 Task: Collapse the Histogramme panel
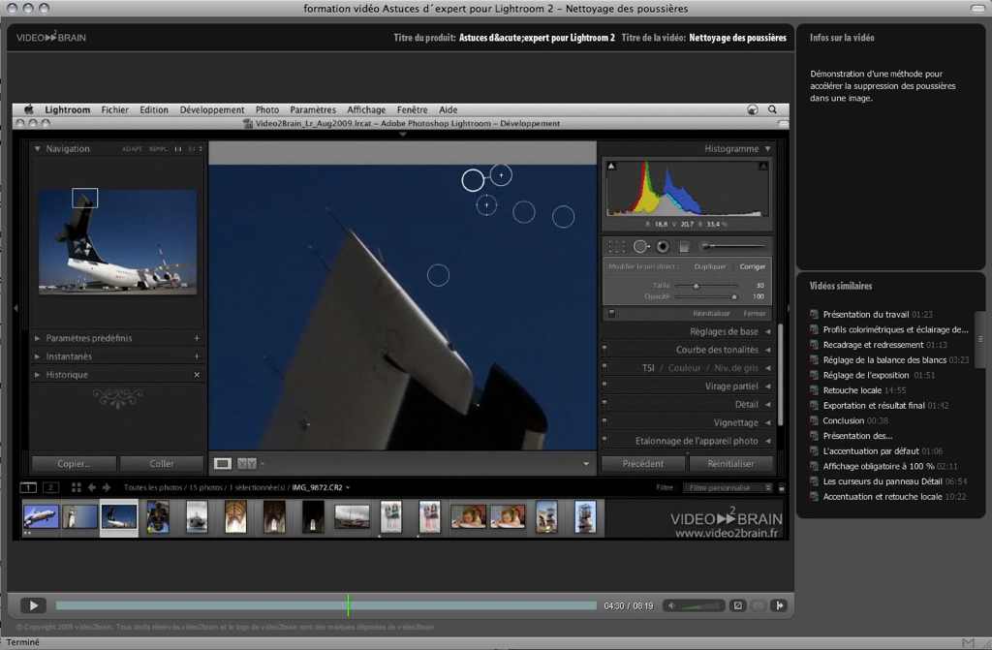point(767,149)
